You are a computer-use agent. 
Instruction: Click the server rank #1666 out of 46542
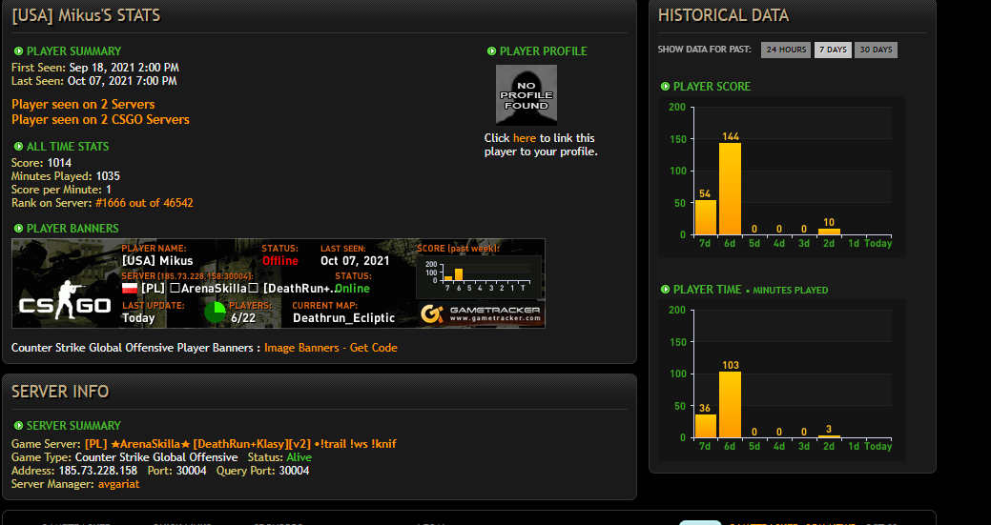click(144, 203)
